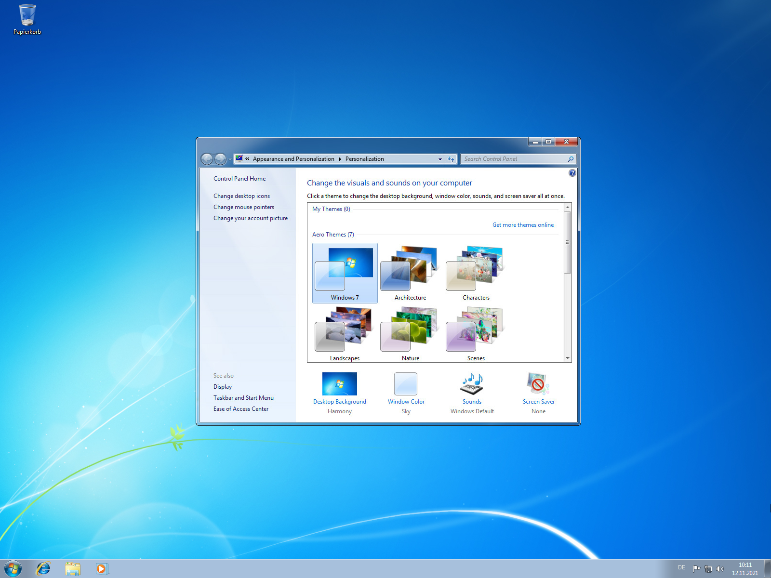The width and height of the screenshot is (771, 578).
Task: Open Ease of Access Center link
Action: click(x=241, y=409)
